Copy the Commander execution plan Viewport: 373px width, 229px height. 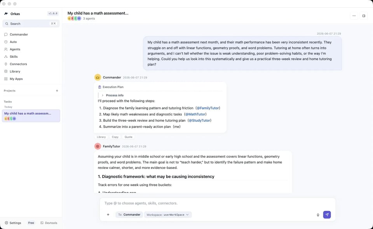[x=115, y=137]
